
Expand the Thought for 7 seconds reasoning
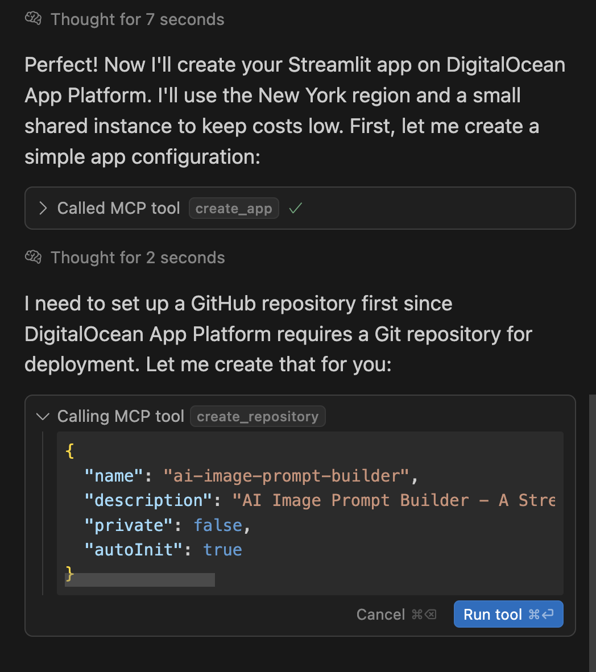(137, 19)
